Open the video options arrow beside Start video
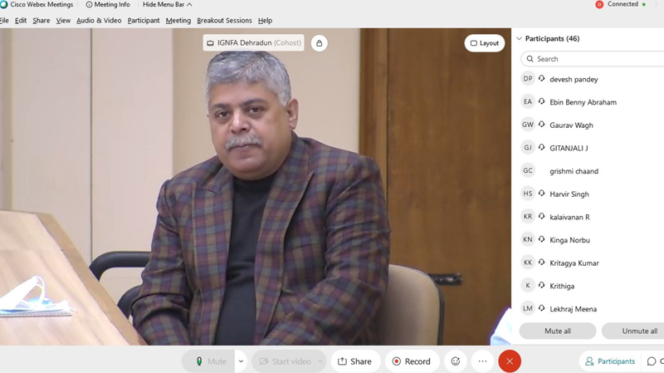This screenshot has height=373, width=664. (x=320, y=361)
